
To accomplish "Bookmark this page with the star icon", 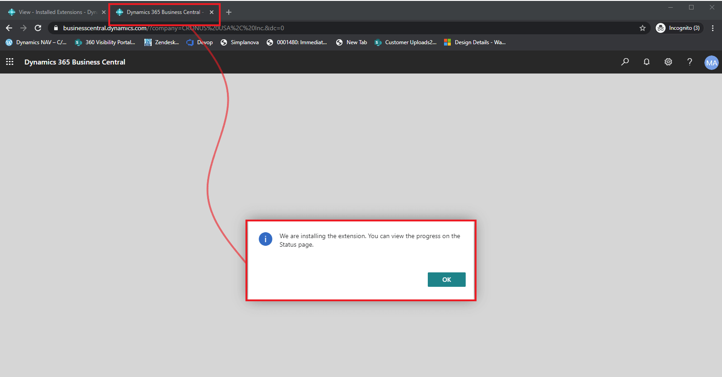I will pos(643,28).
